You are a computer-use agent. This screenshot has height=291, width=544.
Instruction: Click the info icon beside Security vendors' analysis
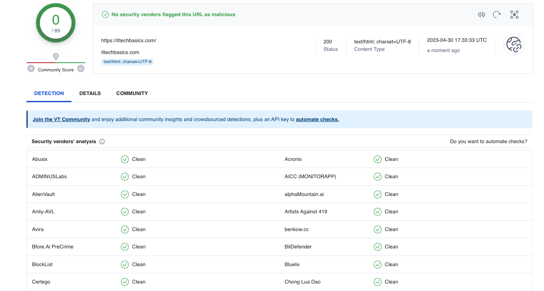(102, 142)
